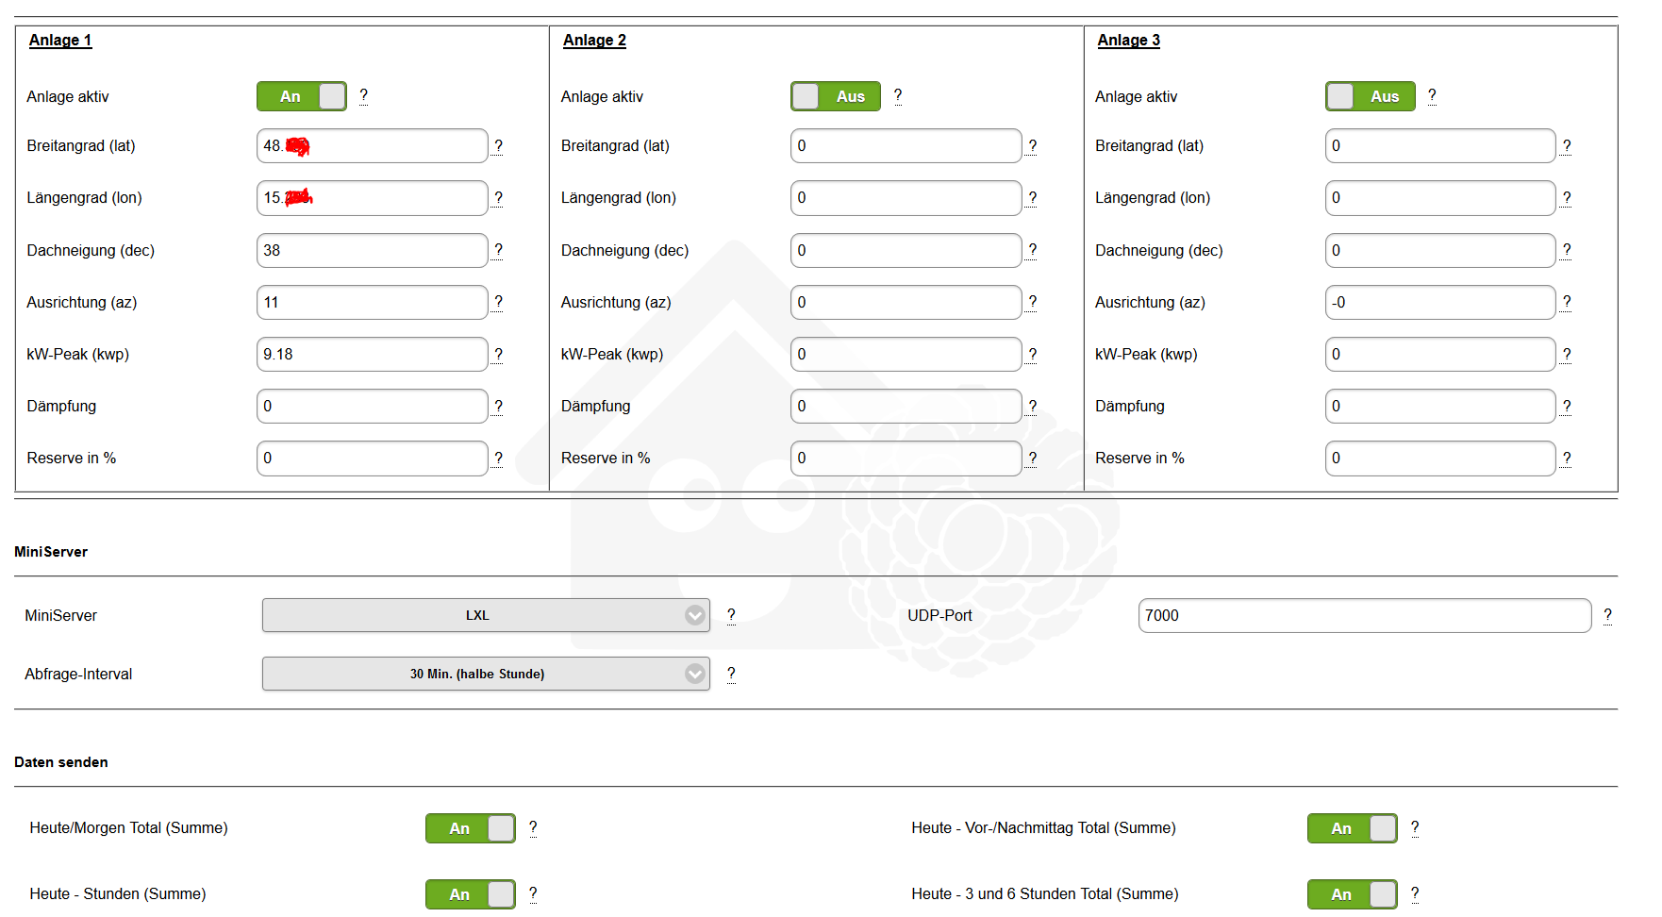Click Anlage 1 Längengrad (lon) field
This screenshot has height=917, width=1662.
[373, 198]
